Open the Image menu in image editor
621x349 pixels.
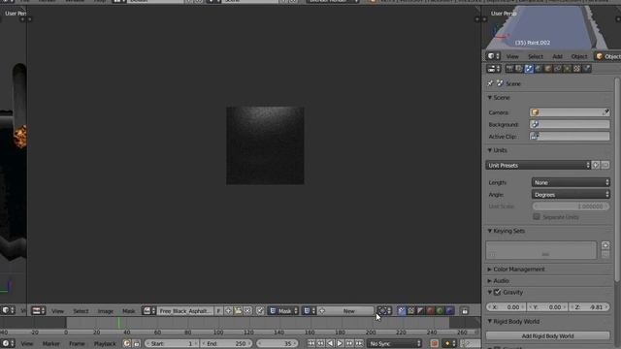point(106,311)
